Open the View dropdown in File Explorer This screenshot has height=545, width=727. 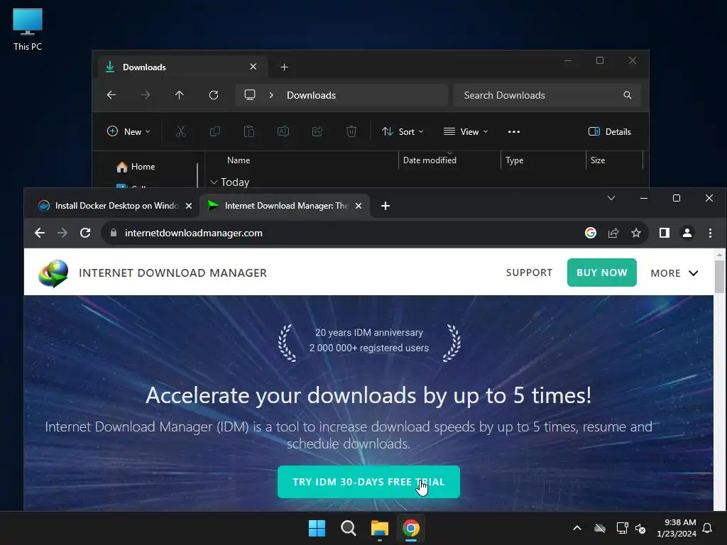[x=466, y=131]
